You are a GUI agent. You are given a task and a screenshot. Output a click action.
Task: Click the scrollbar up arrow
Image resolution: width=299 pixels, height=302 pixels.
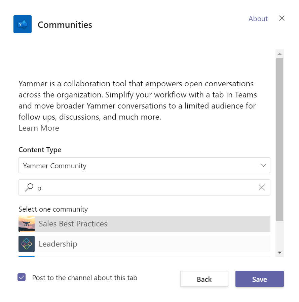[279, 53]
